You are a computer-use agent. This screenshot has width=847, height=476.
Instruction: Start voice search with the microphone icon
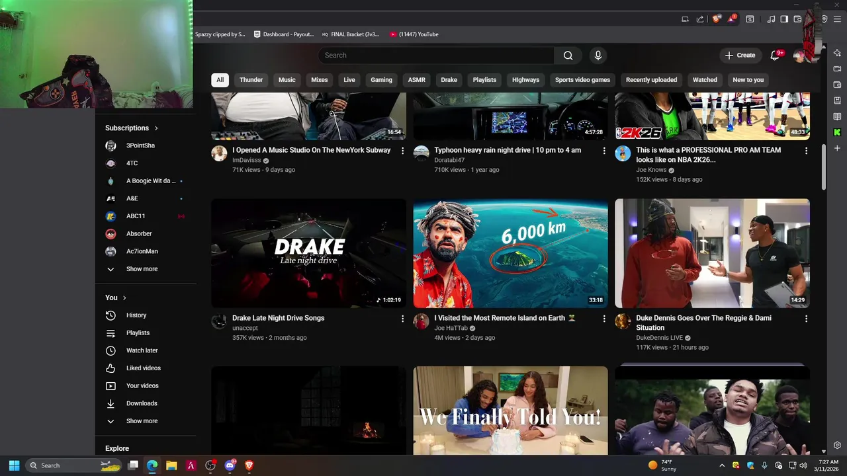pos(598,56)
